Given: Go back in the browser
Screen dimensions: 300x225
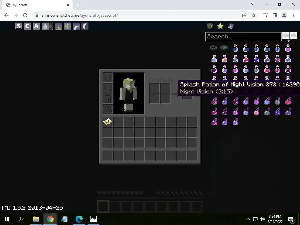Looking at the screenshot, I should click(6, 15).
